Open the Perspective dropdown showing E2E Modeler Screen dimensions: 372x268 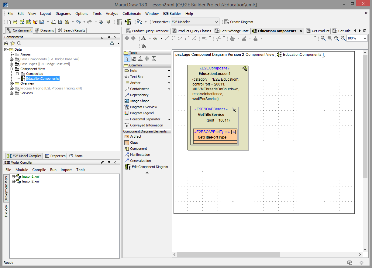(x=217, y=22)
